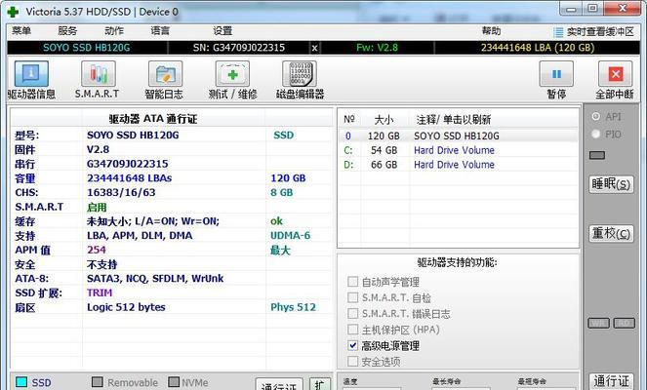Click the right indicator of the pair in the right sidebar
The image size is (647, 390).
(624, 324)
